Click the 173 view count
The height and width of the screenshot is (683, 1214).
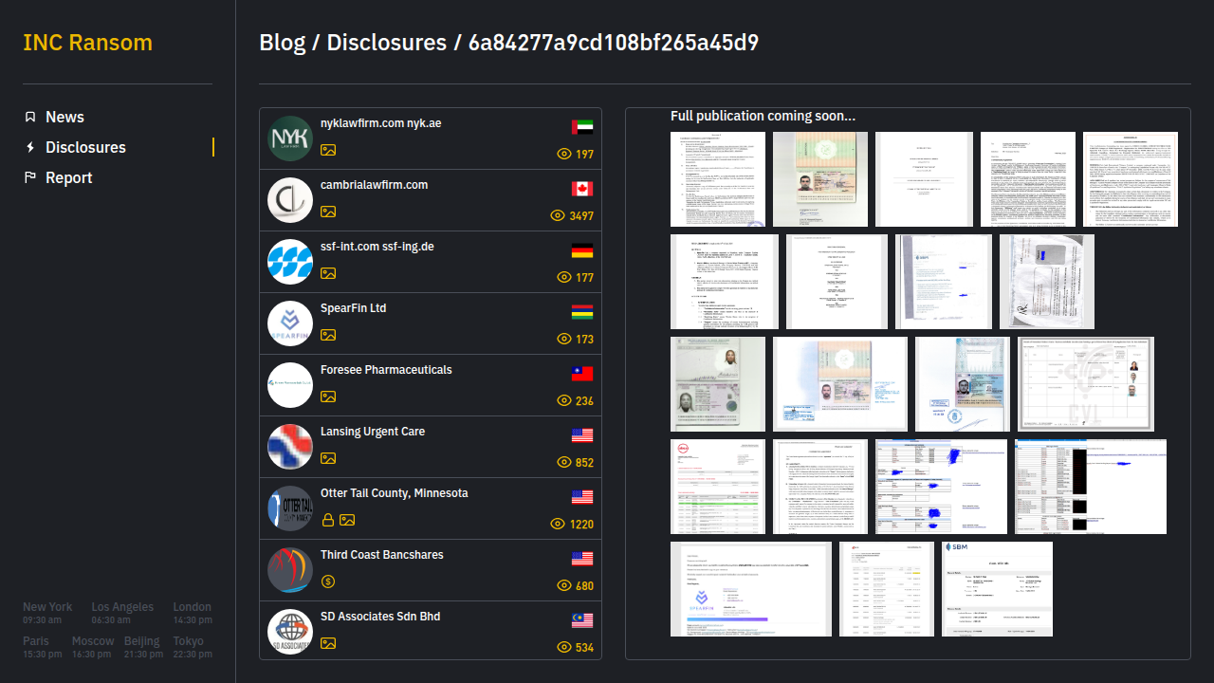click(584, 339)
